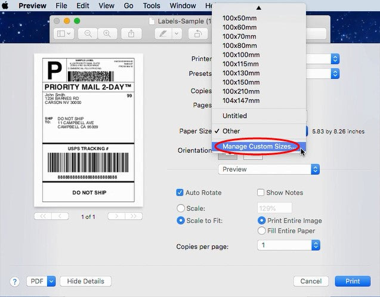Go to next page in print preview
Image resolution: width=380 pixels, height=297 pixels.
[x=117, y=216]
